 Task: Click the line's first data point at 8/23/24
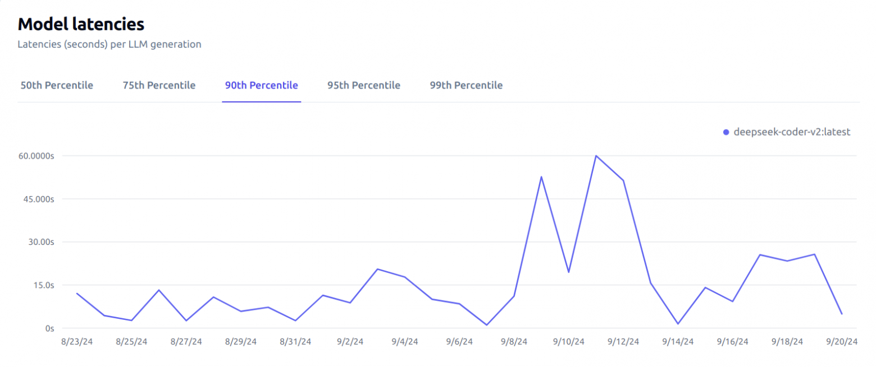77,293
